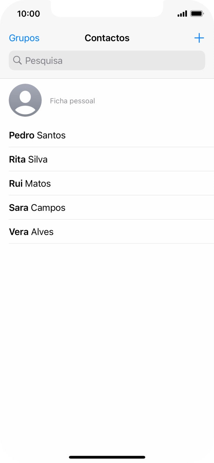Viewport: 214px width, 463px height.
Task: Select contact Pedro Santos
Action: tap(37, 135)
